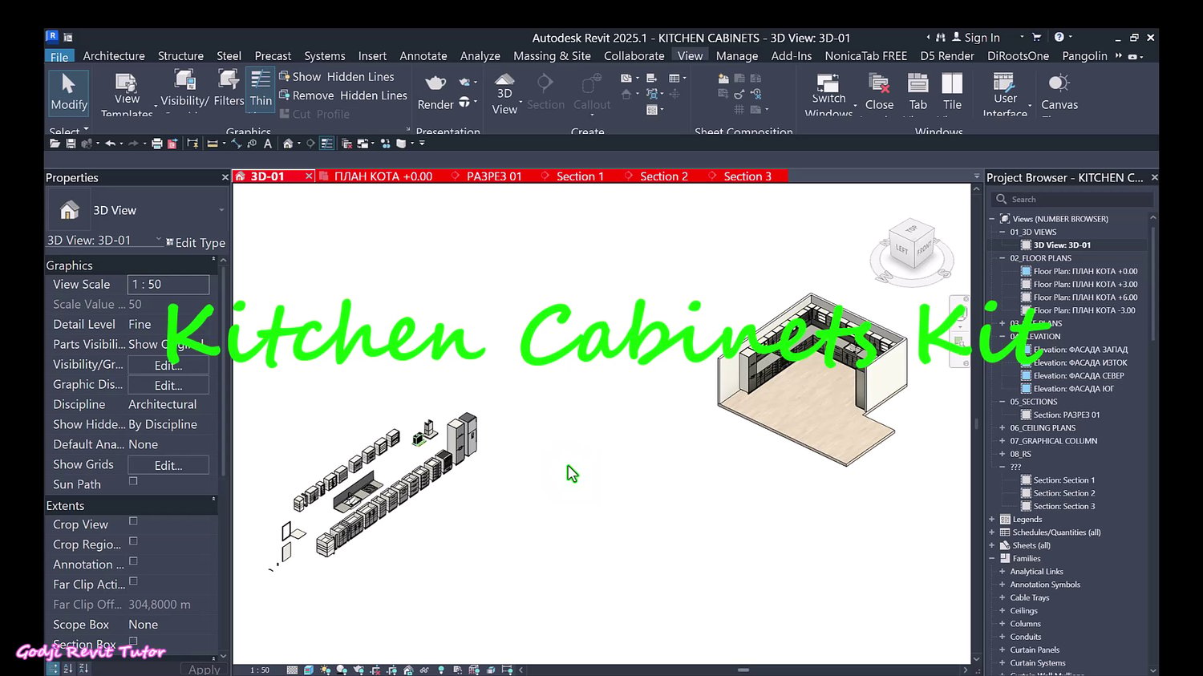The height and width of the screenshot is (676, 1203).
Task: Open the Section 2 view tab
Action: pos(663,176)
